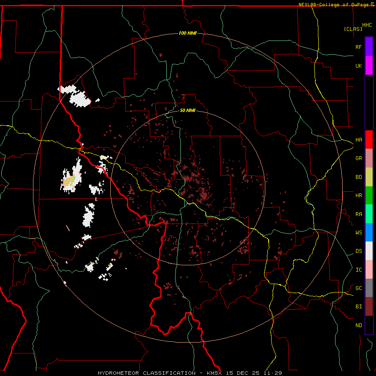Click the 100 NMI range ring label

click(188, 33)
